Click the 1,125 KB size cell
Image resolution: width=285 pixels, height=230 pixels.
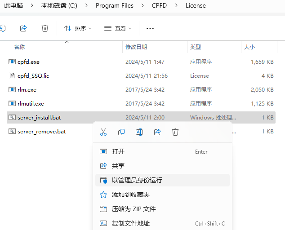(262, 104)
